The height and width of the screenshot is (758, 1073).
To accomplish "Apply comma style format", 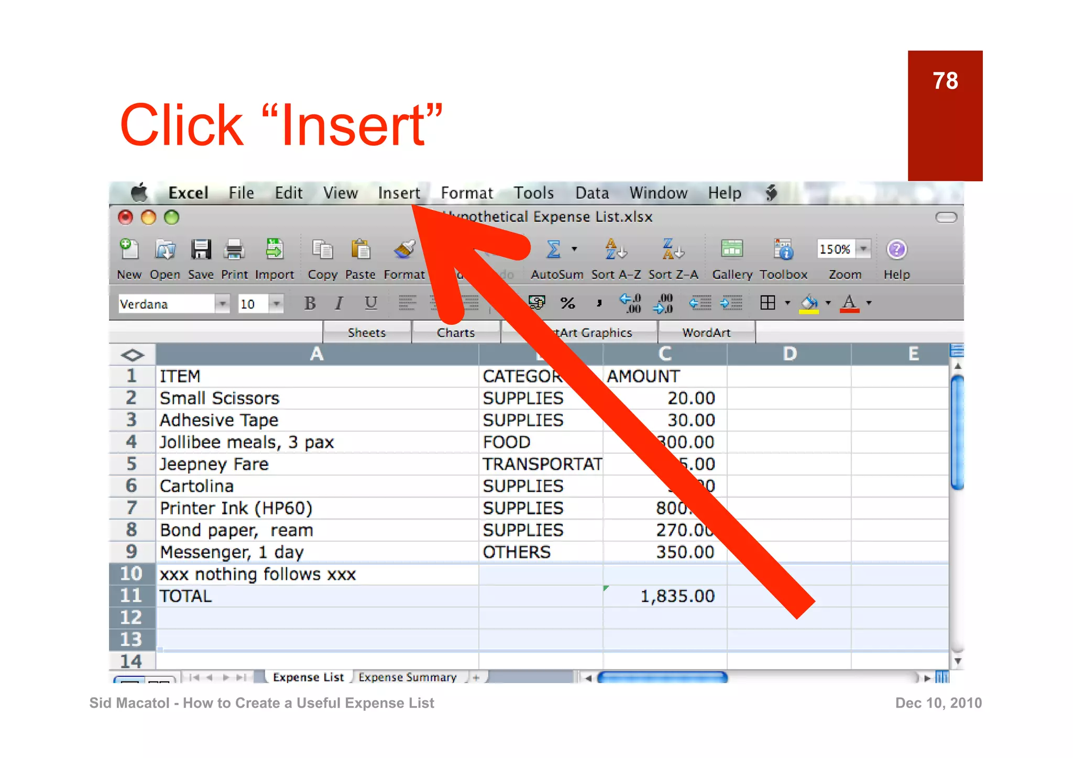I will point(599,303).
